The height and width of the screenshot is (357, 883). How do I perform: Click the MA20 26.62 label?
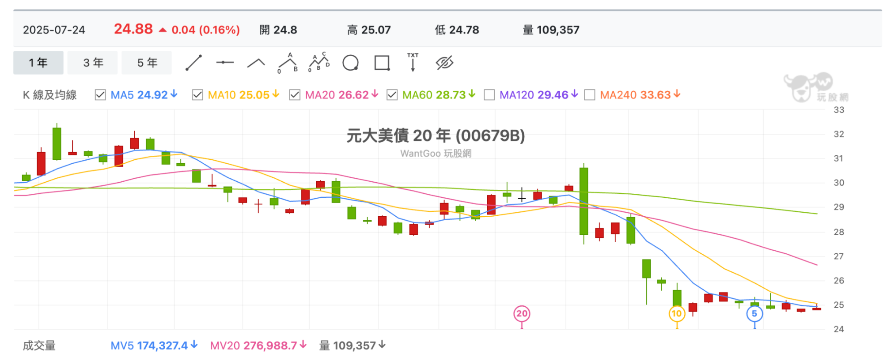[x=341, y=95]
